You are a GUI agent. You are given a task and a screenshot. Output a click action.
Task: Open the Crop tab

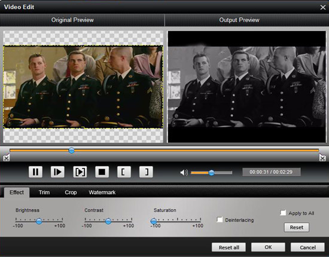click(x=71, y=192)
